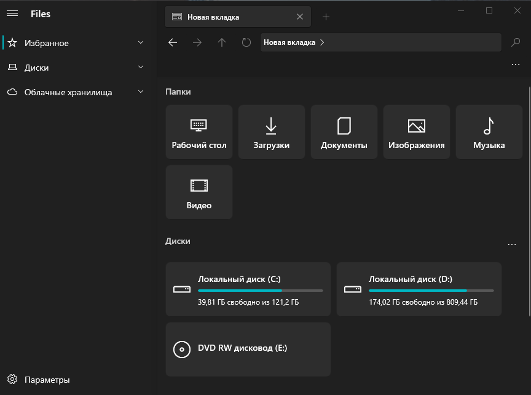Viewport: 531px width, 395px height.
Task: Select the Новая вкладка tab
Action: pyautogui.click(x=238, y=17)
